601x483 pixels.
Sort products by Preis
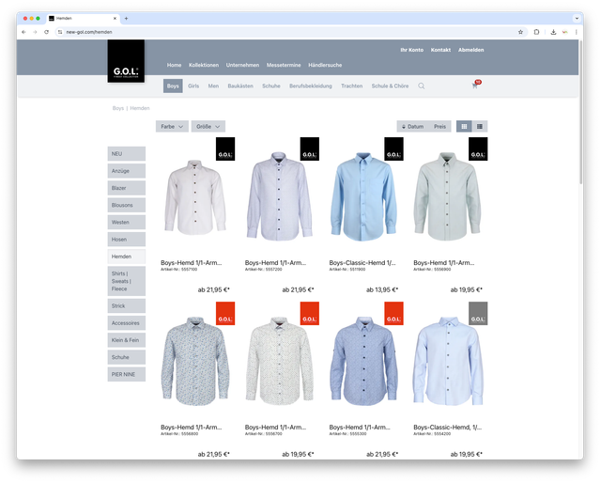(x=440, y=126)
